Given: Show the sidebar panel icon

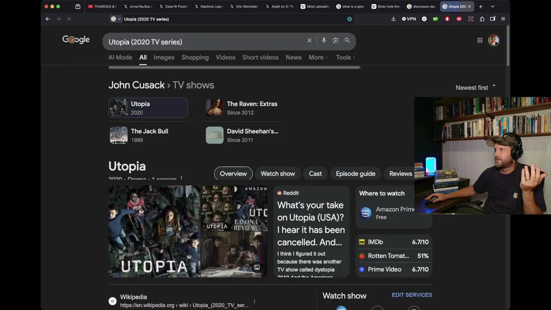Looking at the screenshot, I should [492, 19].
